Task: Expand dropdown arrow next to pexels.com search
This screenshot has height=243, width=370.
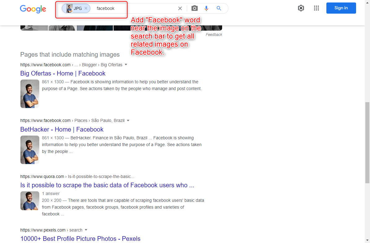Action: pyautogui.click(x=86, y=230)
